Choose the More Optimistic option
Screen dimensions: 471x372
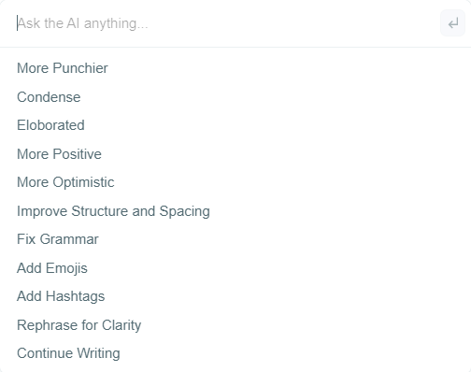click(65, 182)
